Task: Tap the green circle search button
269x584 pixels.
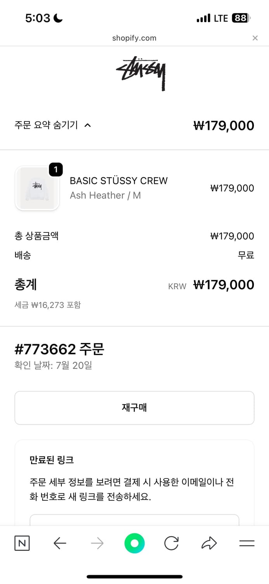Action: (x=134, y=543)
